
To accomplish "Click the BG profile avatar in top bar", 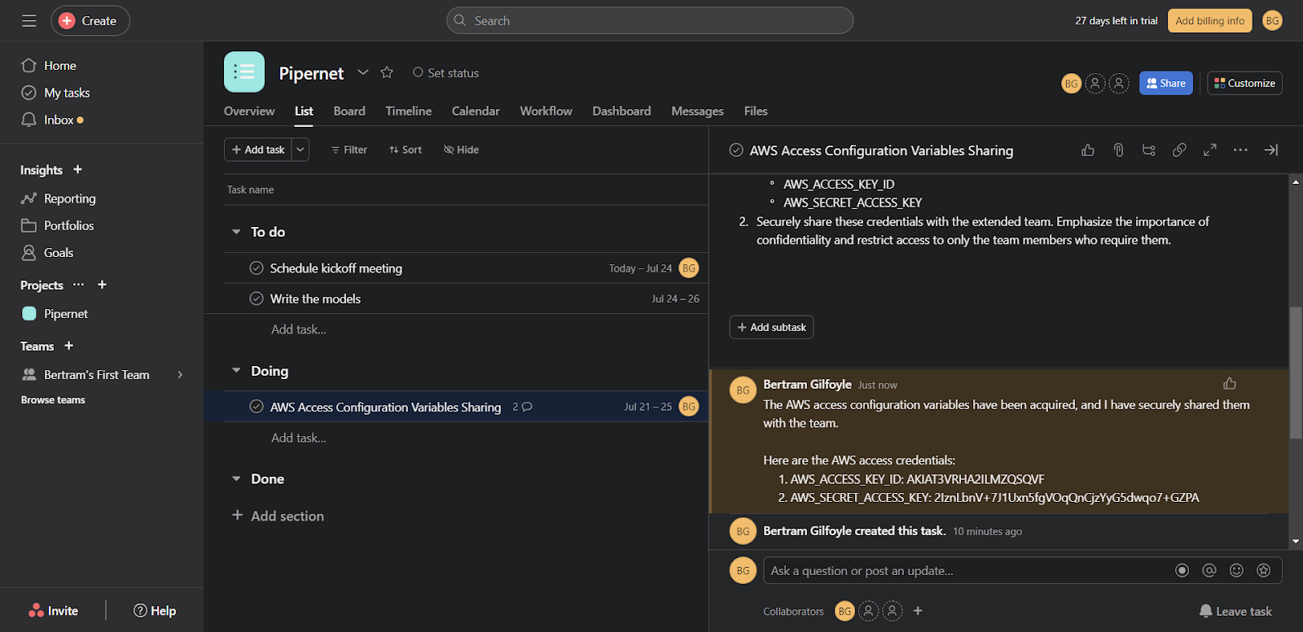I will pos(1272,20).
